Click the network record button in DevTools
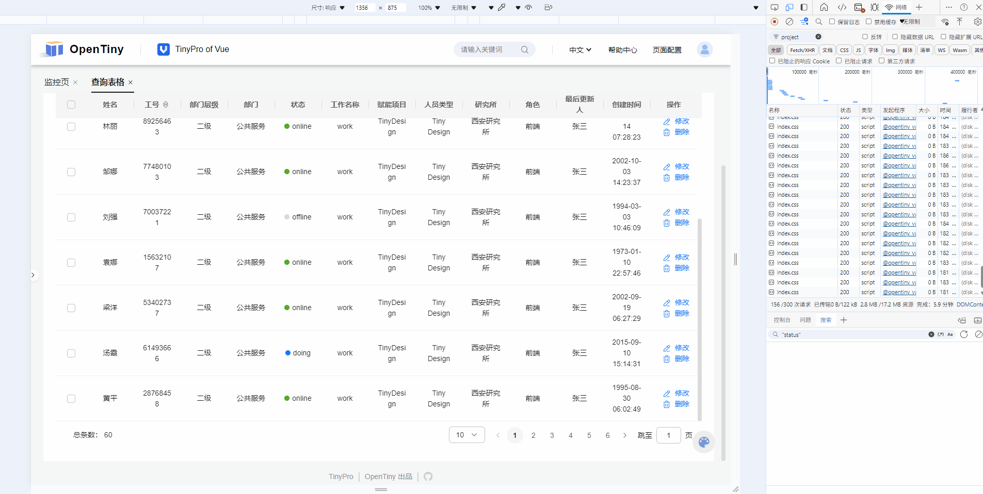Screen dimensions: 983x494 pyautogui.click(x=774, y=22)
